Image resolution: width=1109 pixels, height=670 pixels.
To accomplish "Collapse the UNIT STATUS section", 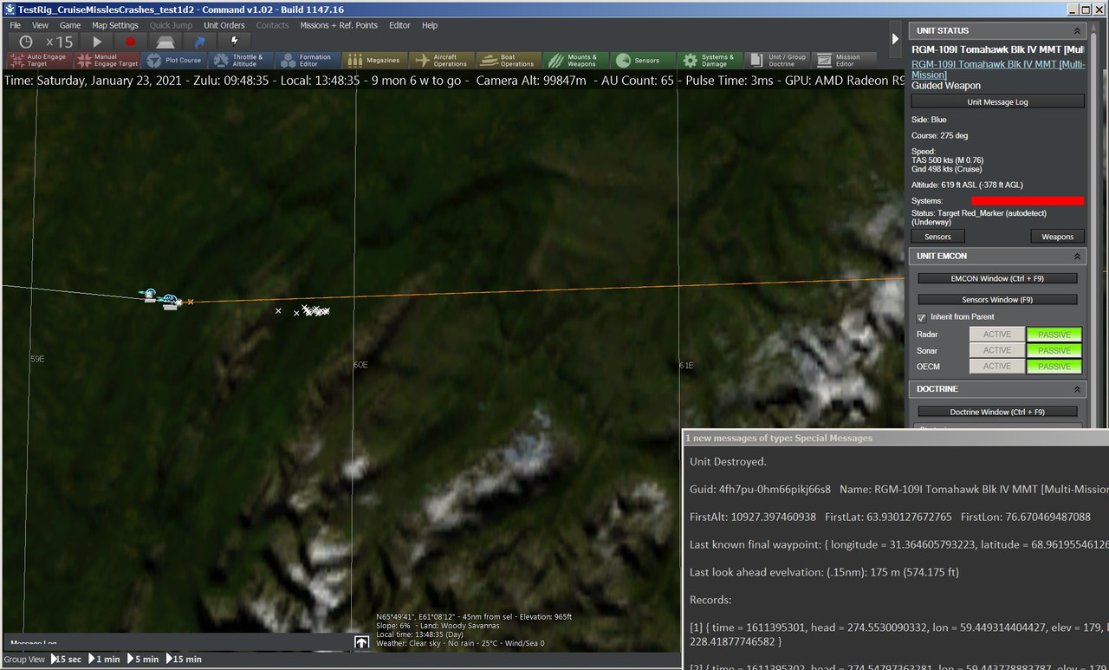I will coord(1077,31).
